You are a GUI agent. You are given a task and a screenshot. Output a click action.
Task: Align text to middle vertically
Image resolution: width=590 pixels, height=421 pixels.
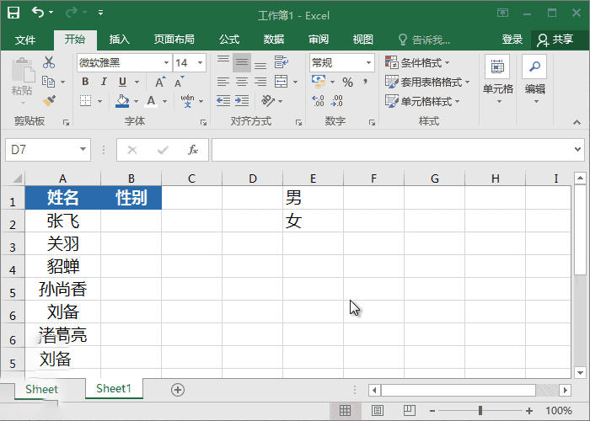(242, 62)
